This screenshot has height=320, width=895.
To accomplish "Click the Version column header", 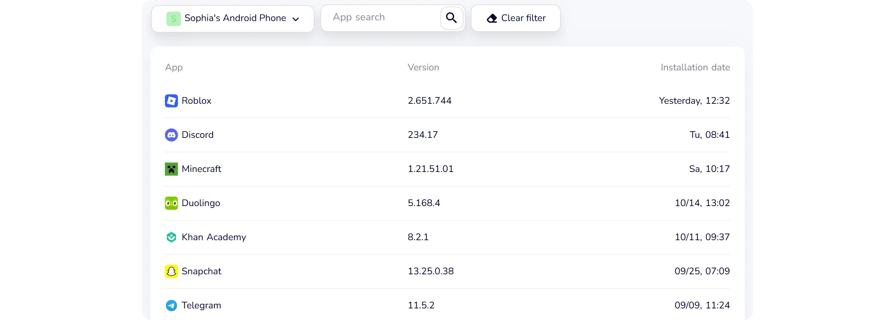I will click(x=424, y=67).
